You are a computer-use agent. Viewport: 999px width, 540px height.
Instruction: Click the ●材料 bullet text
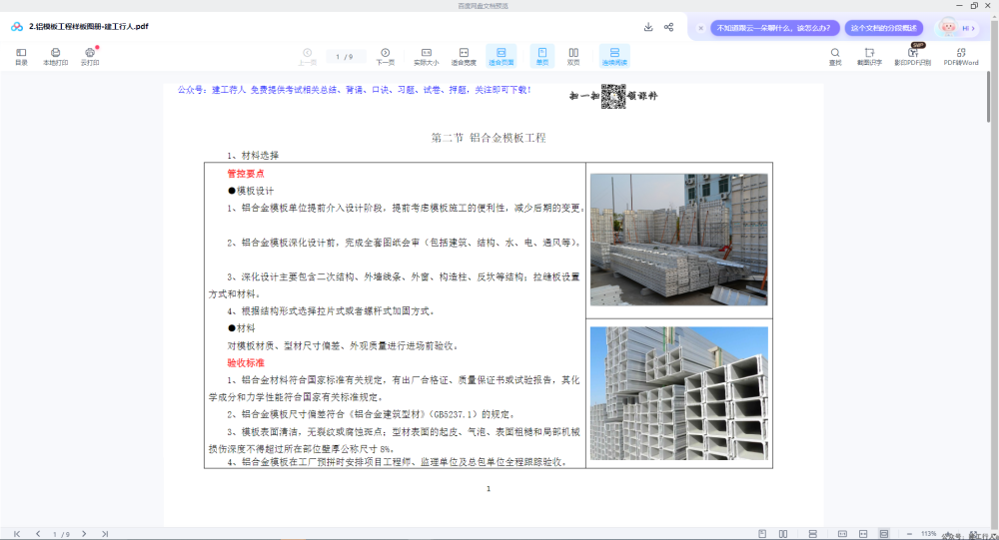tap(241, 328)
